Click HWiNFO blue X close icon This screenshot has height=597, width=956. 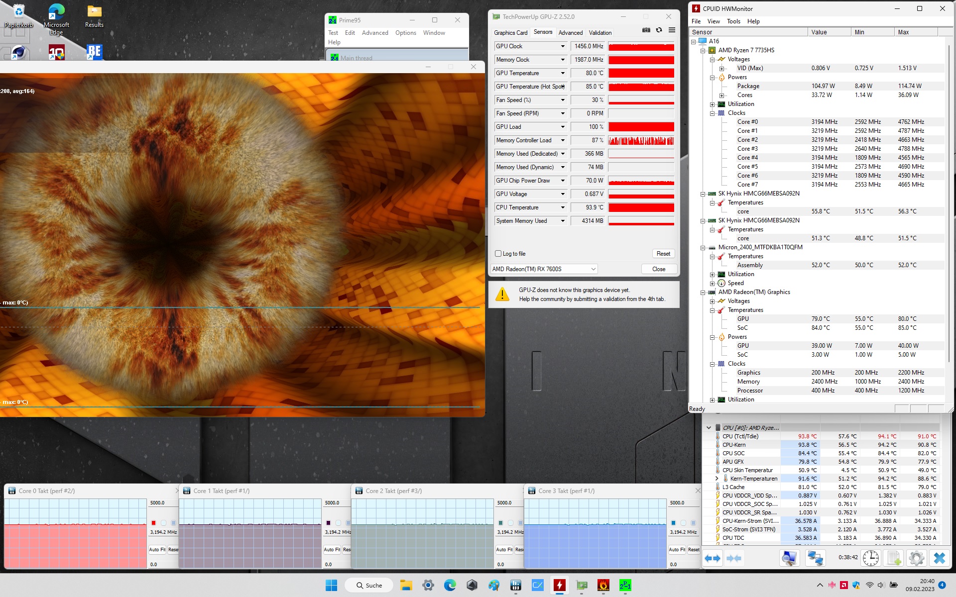point(939,558)
